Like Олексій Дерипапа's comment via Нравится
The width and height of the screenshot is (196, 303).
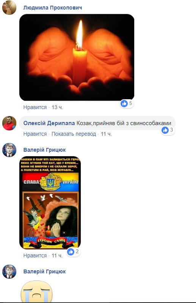tap(35, 134)
